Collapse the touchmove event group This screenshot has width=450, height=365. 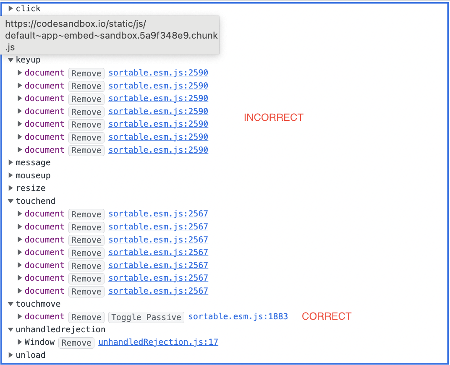tap(10, 304)
